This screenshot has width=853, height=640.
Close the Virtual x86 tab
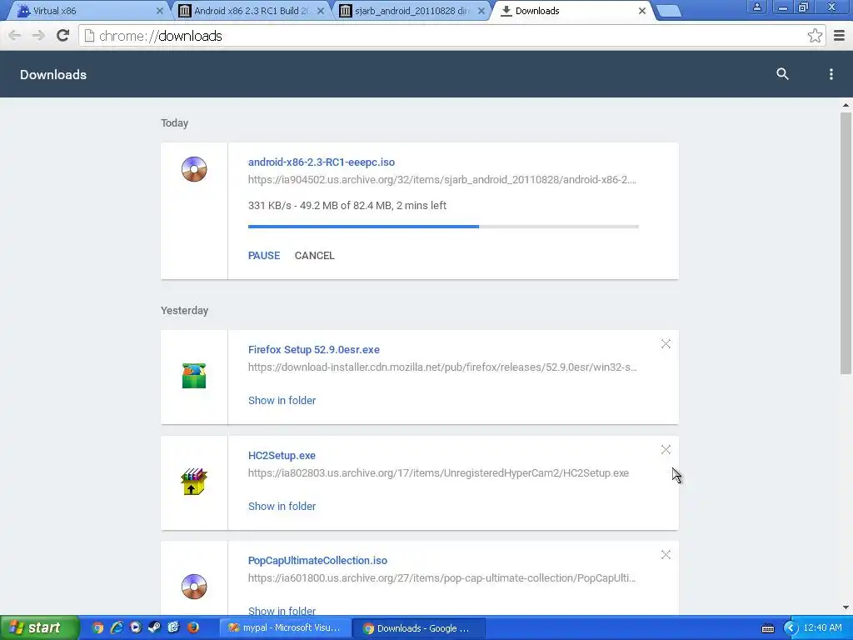[x=160, y=11]
